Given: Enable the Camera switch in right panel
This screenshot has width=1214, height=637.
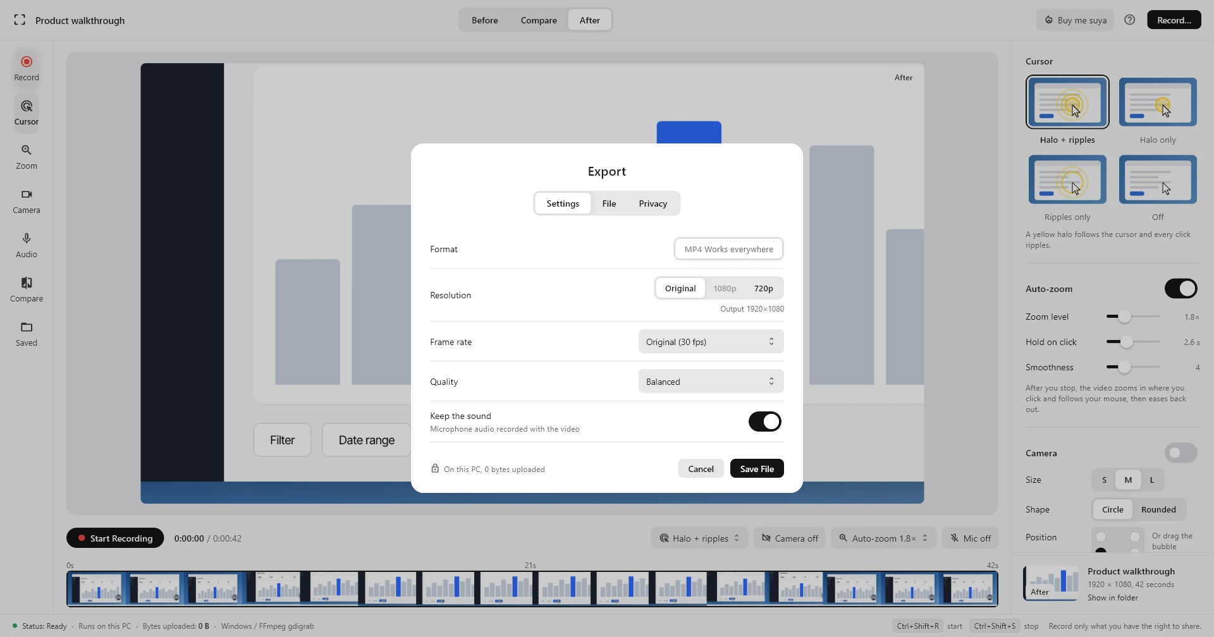Looking at the screenshot, I should 1181,452.
